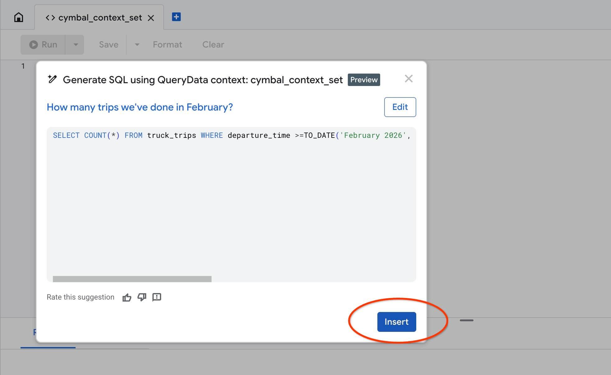Close the Generate SQL dialog
611x375 pixels.
408,79
